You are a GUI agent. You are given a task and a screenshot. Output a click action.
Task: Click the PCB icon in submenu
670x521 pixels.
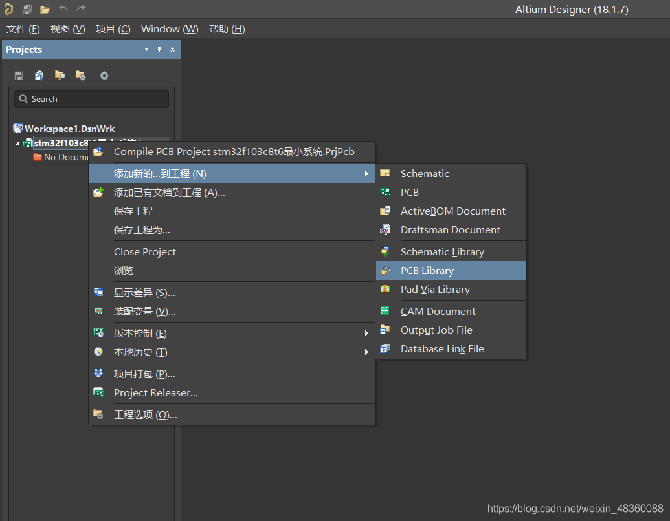pos(385,192)
